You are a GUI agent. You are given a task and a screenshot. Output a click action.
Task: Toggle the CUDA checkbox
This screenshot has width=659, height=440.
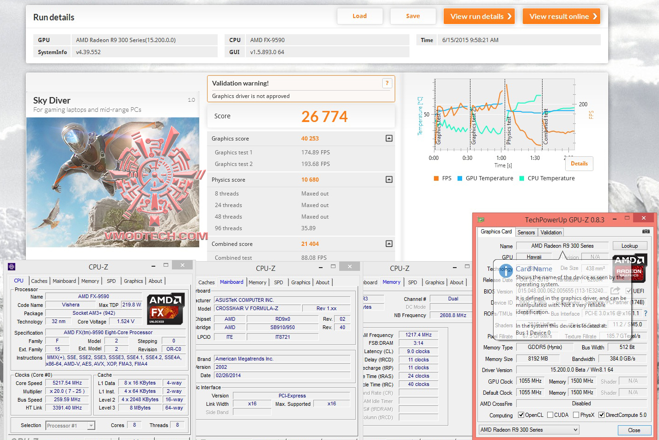(x=550, y=415)
